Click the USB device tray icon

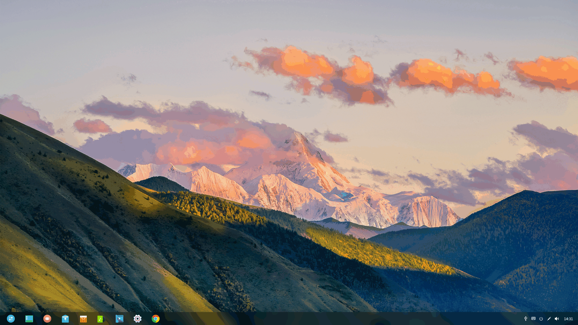pos(526,319)
